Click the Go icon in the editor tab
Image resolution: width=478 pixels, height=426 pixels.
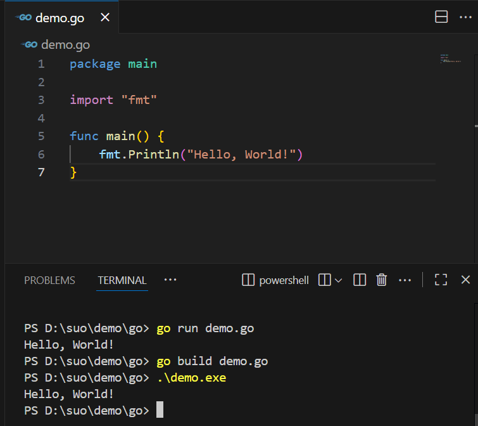[23, 17]
